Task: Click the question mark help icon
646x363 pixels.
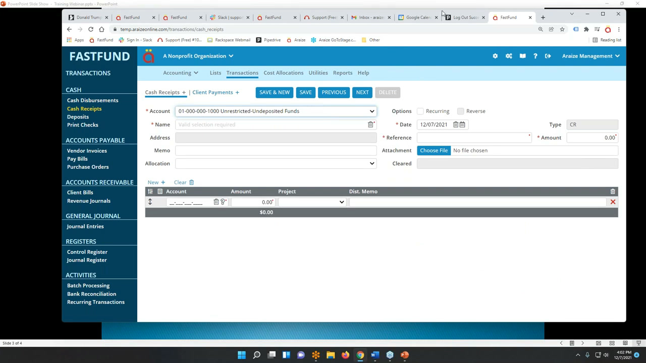Action: (x=535, y=56)
